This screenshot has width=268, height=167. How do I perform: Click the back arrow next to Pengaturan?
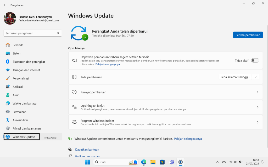[5, 5]
